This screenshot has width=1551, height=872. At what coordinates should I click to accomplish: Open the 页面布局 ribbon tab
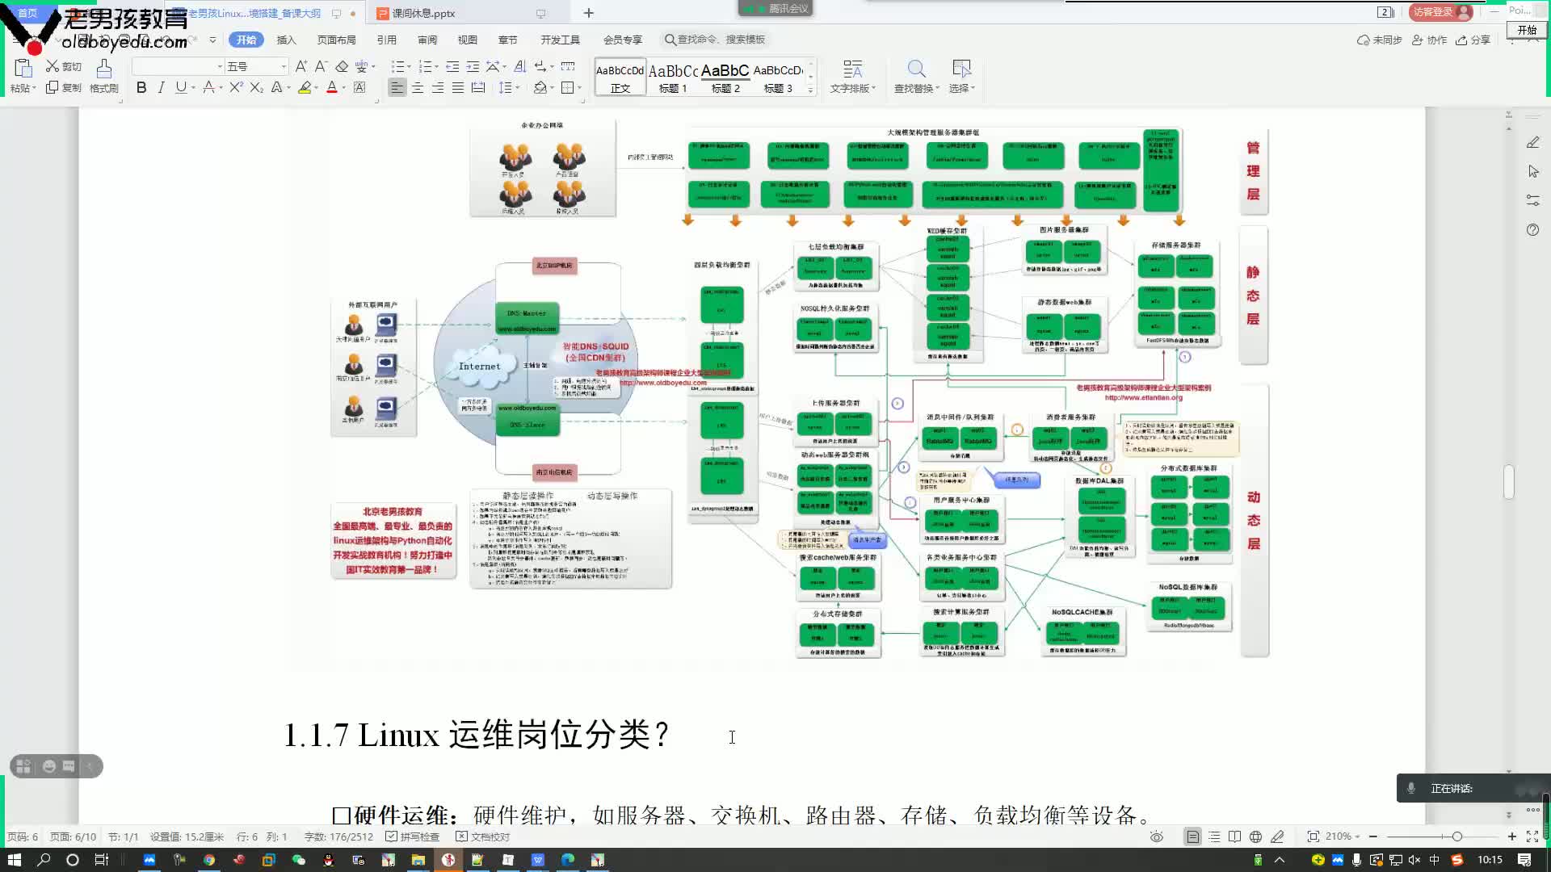click(336, 40)
